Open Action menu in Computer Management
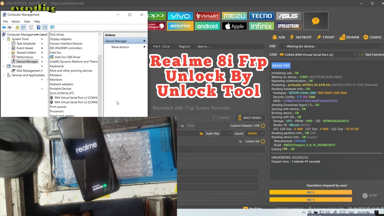Screen dimensions: 384x216 point(16,22)
